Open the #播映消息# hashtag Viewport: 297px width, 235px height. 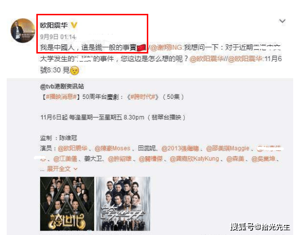pos(61,97)
